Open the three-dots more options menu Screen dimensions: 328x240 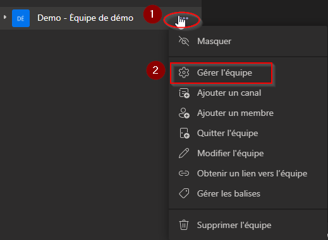[184, 18]
